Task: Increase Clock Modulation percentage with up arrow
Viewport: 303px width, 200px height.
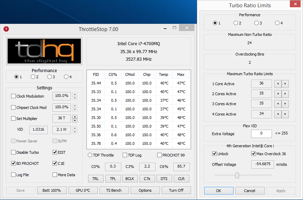Action: [75, 94]
